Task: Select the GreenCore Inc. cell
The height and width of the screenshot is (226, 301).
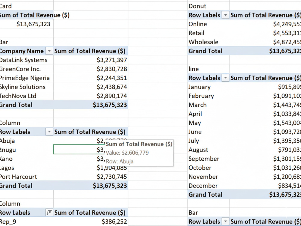Action: [26, 69]
